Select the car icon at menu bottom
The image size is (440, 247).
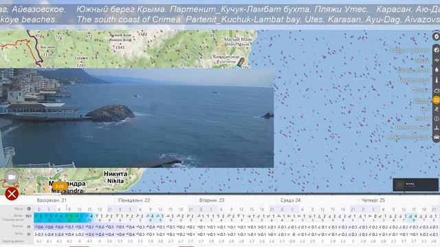point(437,137)
